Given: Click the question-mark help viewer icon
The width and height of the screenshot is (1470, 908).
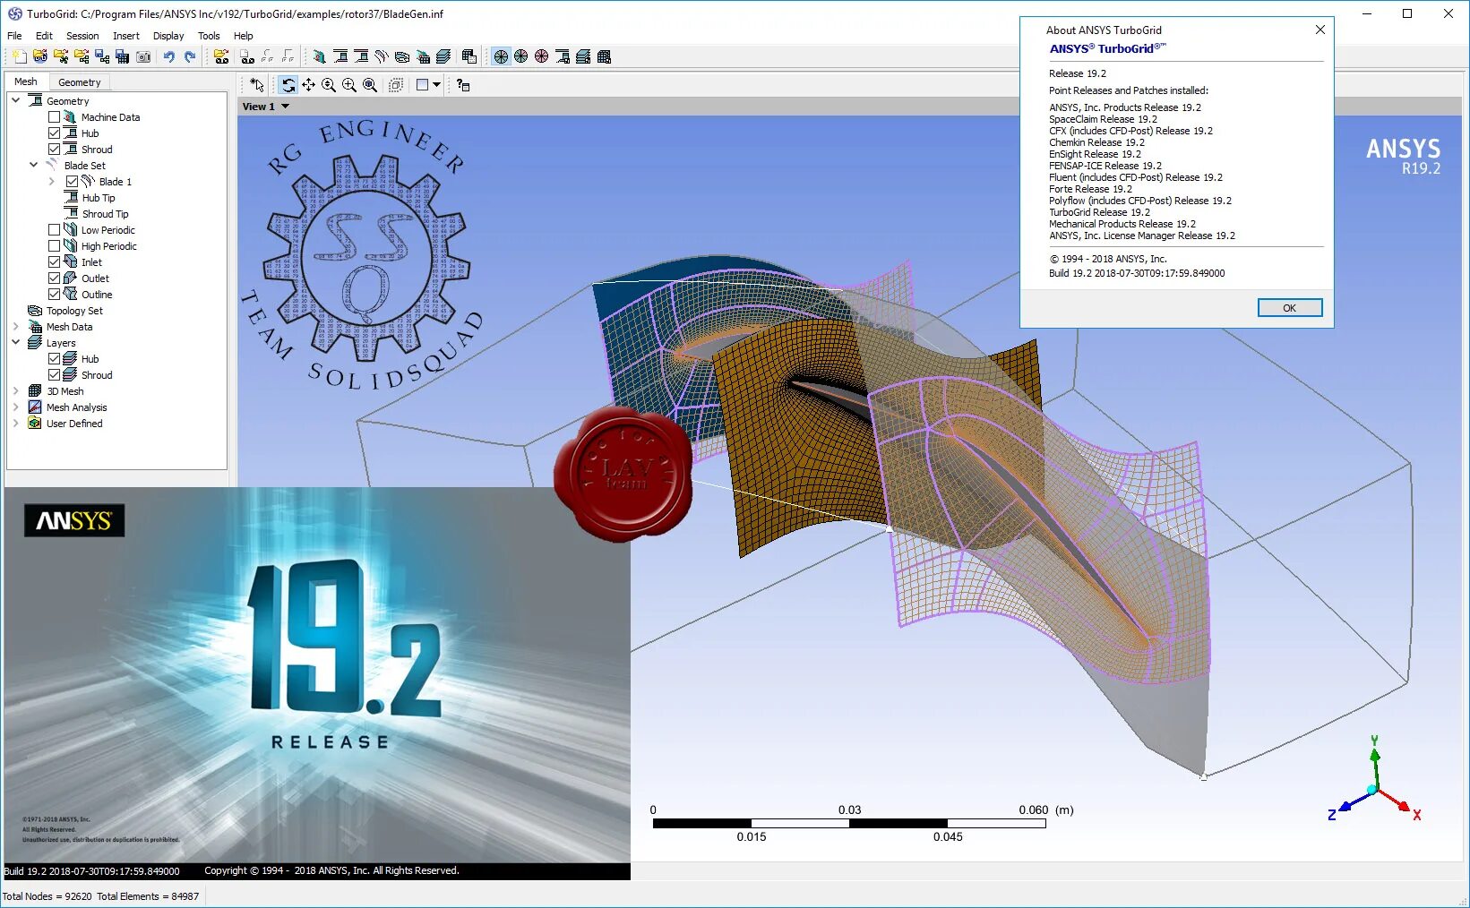Looking at the screenshot, I should click(463, 85).
